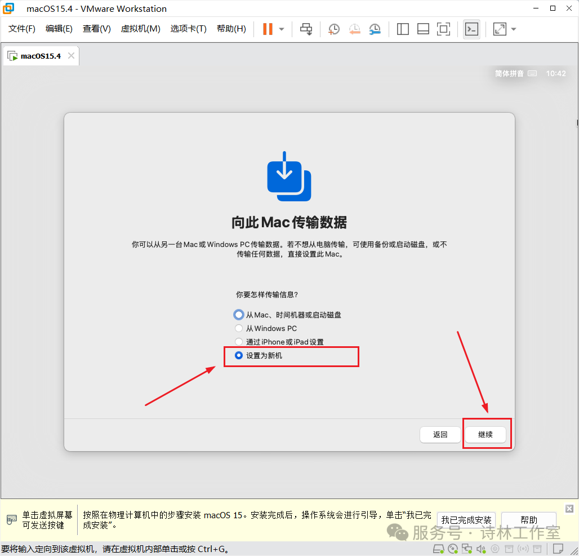
Task: Take a snapshot of the virtual machine
Action: (334, 29)
